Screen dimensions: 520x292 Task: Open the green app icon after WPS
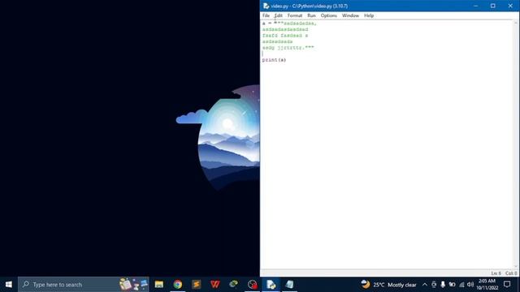(233, 285)
